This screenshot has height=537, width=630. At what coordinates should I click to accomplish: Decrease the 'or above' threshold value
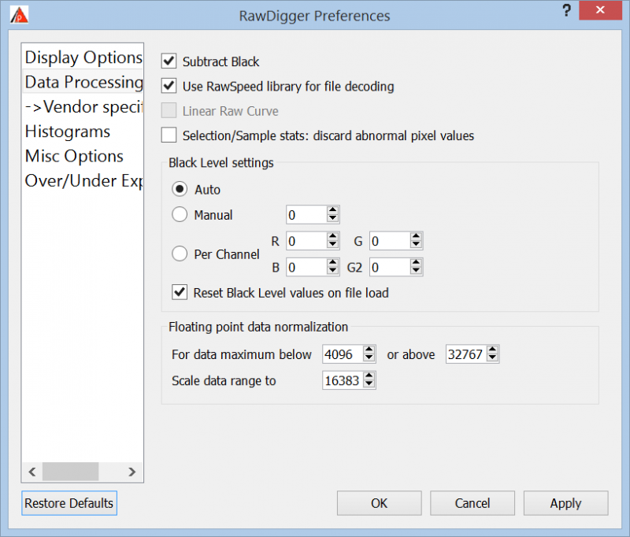click(x=493, y=359)
